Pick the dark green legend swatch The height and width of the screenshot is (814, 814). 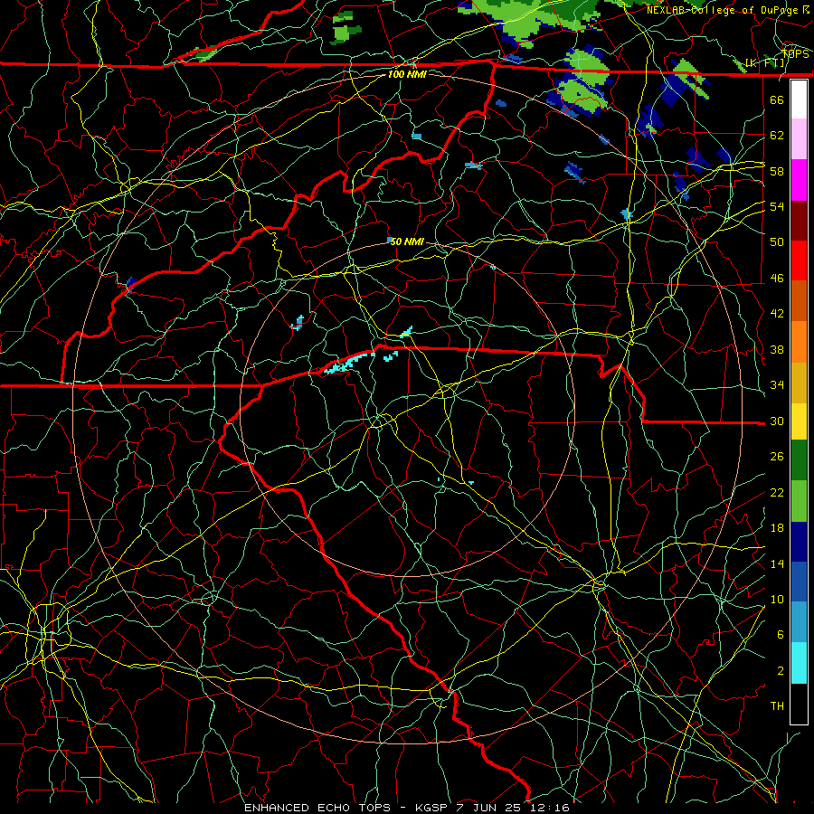[799, 460]
